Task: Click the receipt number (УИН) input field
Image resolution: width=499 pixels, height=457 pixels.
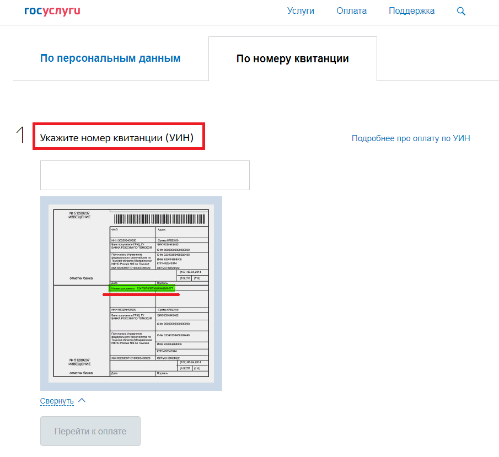Action: point(144,175)
